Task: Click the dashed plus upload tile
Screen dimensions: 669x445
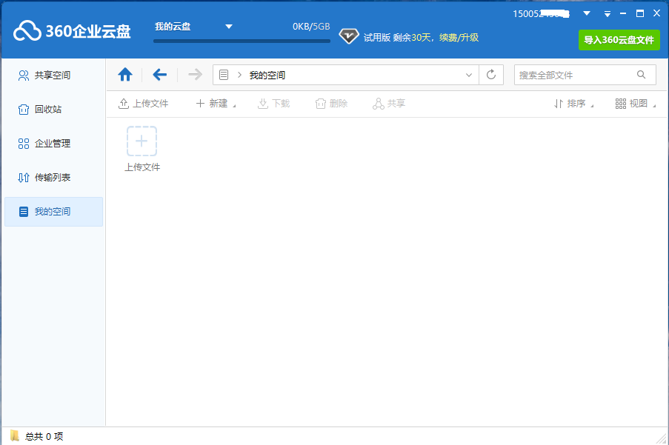Action: coord(142,141)
